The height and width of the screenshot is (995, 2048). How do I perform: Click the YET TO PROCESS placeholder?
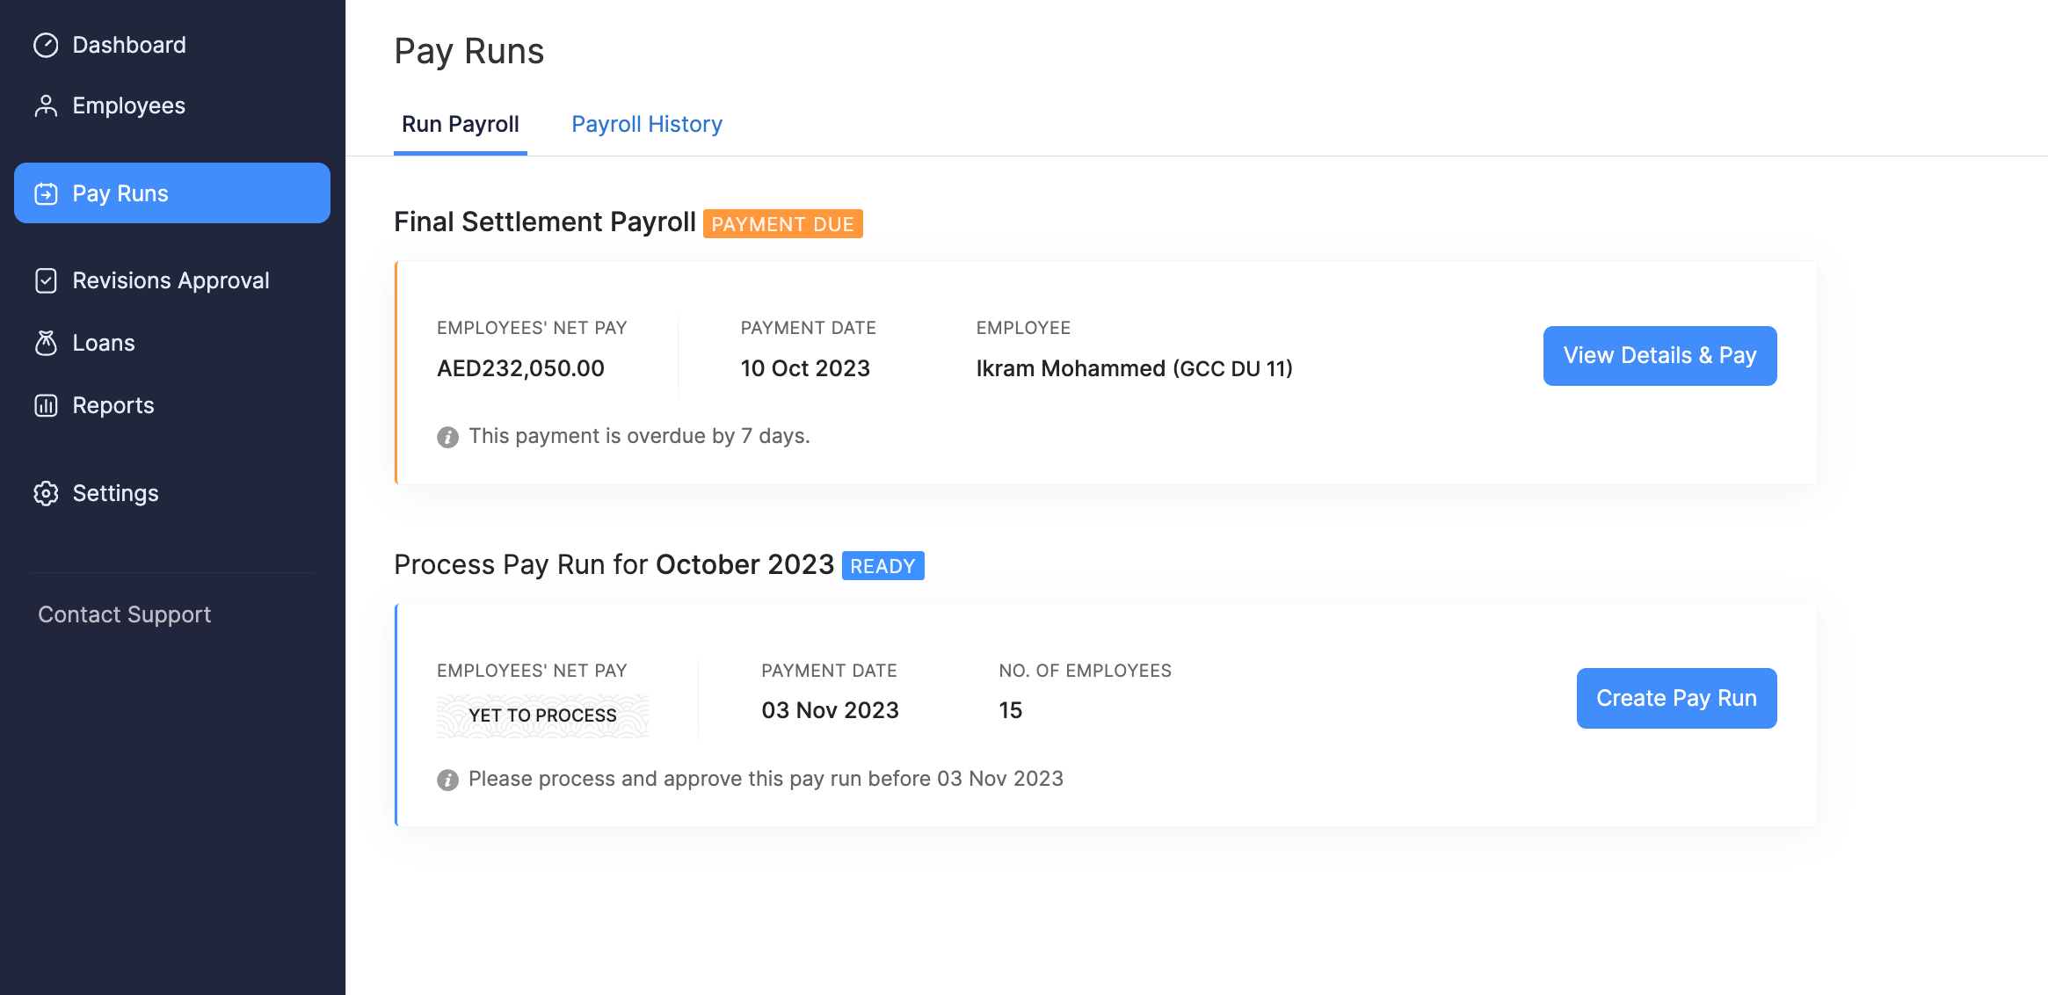(x=542, y=715)
